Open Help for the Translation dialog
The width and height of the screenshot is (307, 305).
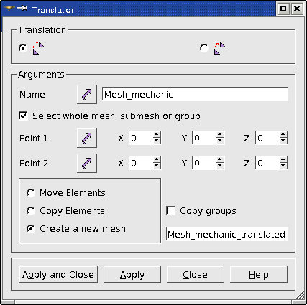point(259,274)
